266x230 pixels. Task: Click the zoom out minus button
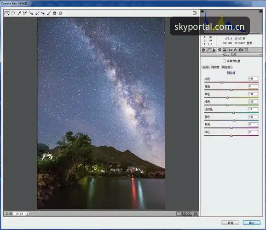pyautogui.click(x=7, y=214)
